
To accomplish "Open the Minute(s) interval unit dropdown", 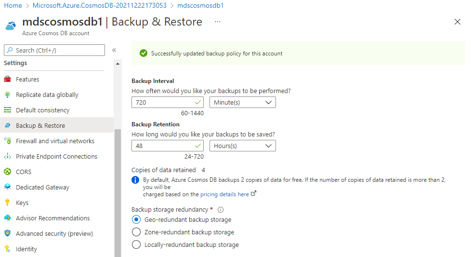I will pyautogui.click(x=242, y=103).
